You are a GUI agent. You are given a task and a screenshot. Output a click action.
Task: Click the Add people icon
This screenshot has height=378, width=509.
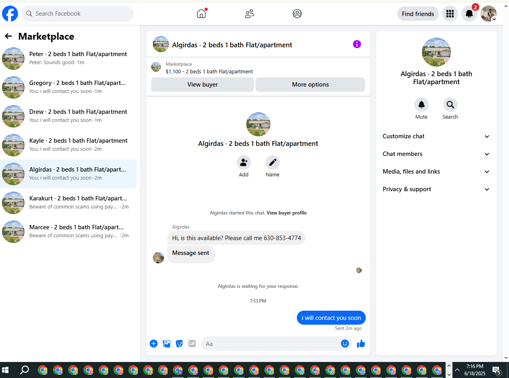[x=244, y=162]
